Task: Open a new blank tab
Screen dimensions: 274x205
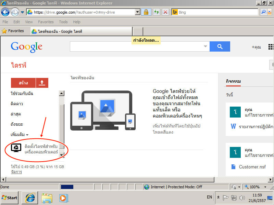Action: point(138,31)
